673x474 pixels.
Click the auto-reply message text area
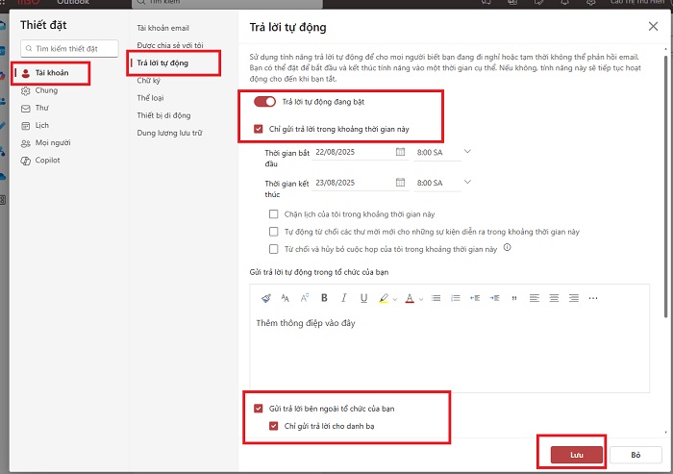pos(449,352)
